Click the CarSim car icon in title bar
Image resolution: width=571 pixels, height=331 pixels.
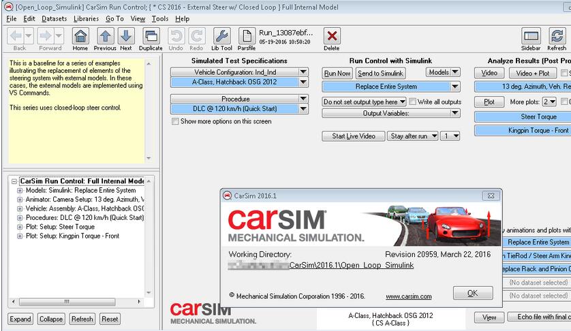[x=8, y=7]
